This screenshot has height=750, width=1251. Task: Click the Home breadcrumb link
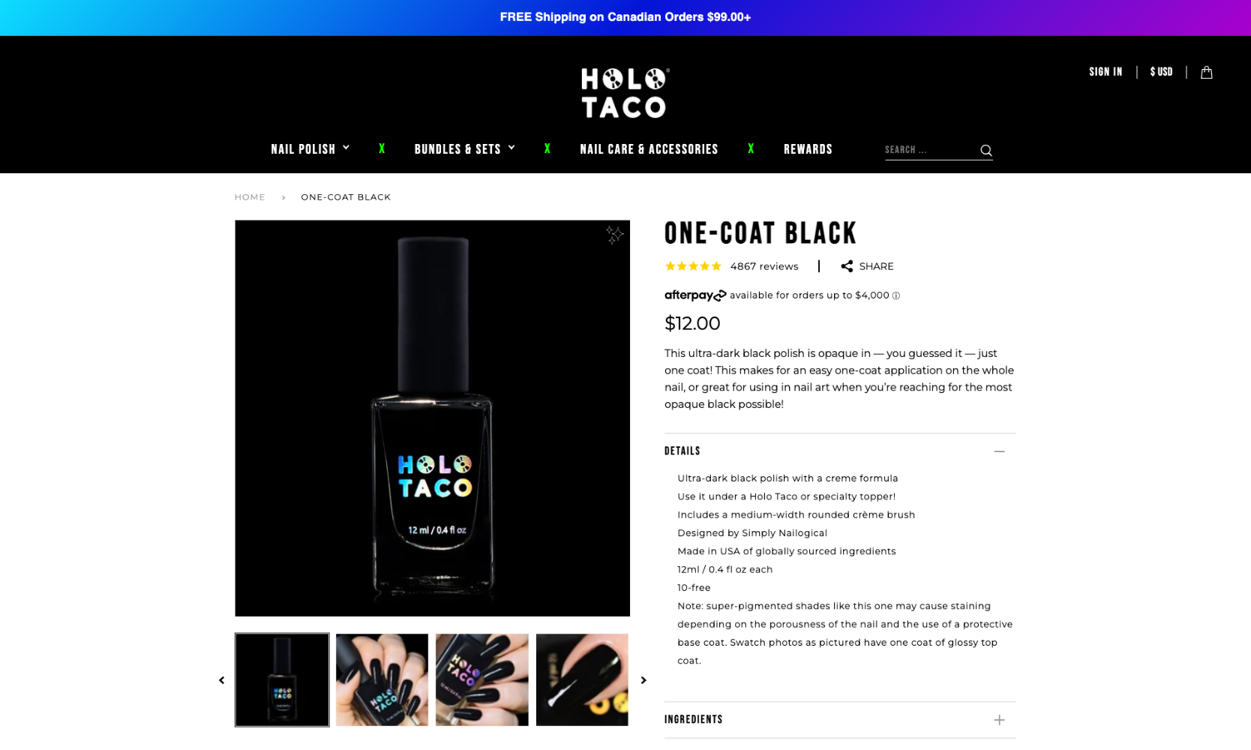(x=250, y=197)
